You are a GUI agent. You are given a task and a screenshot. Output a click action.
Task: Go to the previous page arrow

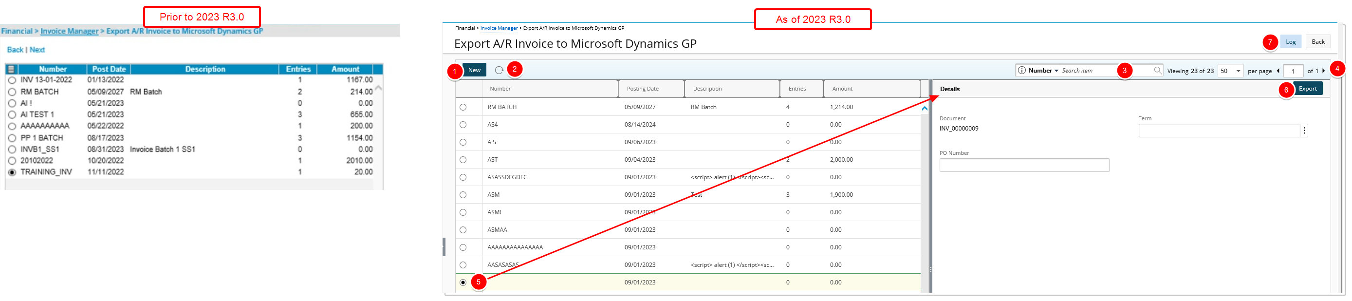[x=1278, y=71]
